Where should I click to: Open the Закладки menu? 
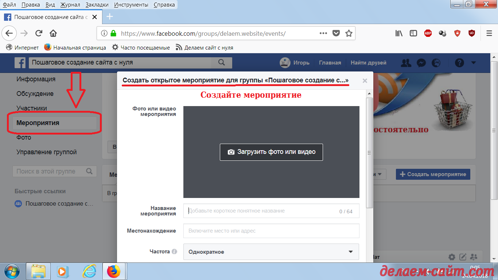(x=97, y=5)
